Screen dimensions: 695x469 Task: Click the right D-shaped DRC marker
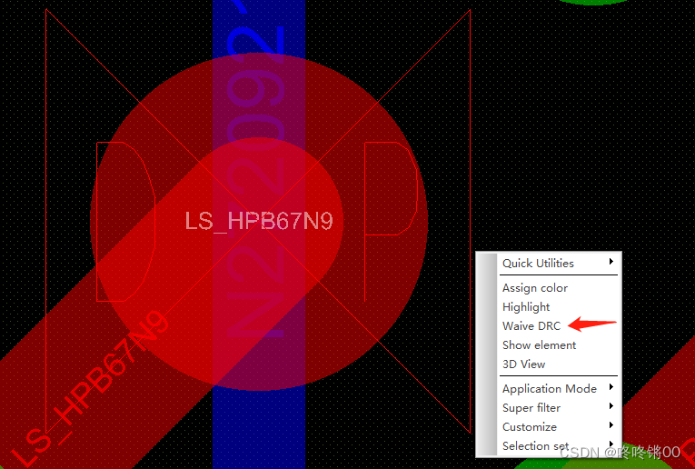391,222
